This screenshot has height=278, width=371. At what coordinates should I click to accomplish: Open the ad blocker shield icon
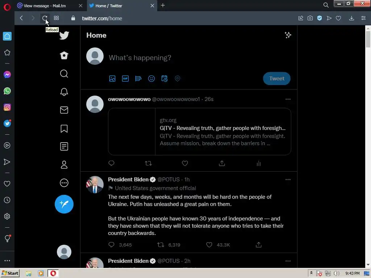pyautogui.click(x=320, y=18)
